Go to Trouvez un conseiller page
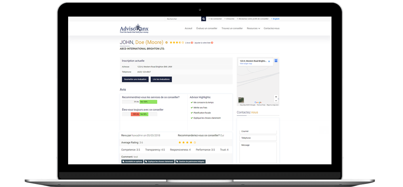The height and width of the screenshot is (187, 403). 232,28
